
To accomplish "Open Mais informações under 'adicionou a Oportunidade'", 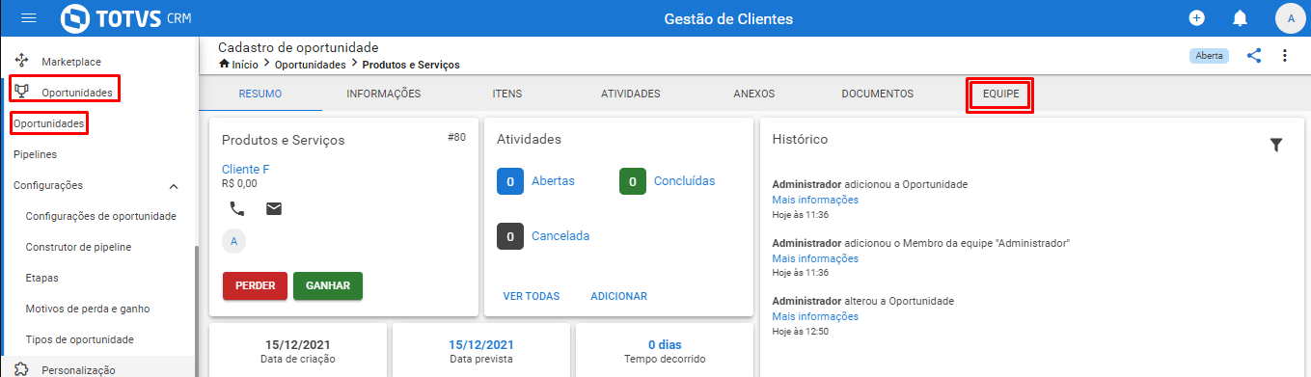I will (815, 200).
